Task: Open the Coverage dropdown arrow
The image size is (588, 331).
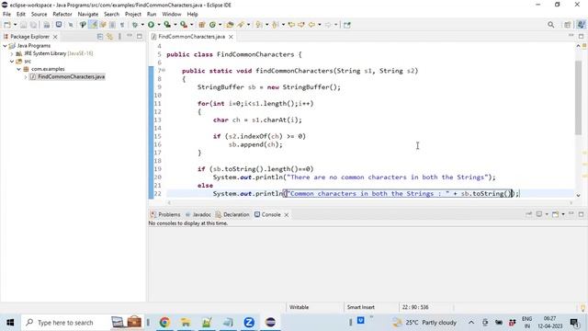Action: (175, 25)
